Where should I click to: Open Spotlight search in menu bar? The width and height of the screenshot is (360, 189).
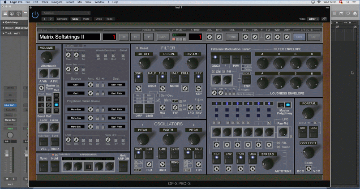click(x=348, y=2)
